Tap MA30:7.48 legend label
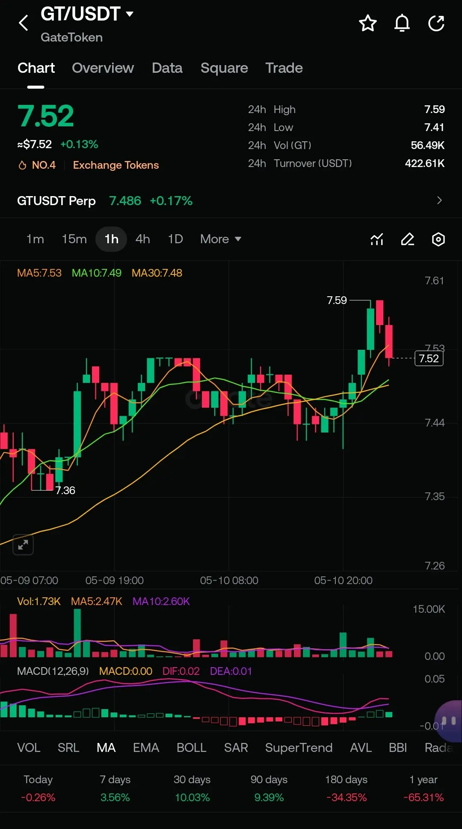 click(x=157, y=273)
